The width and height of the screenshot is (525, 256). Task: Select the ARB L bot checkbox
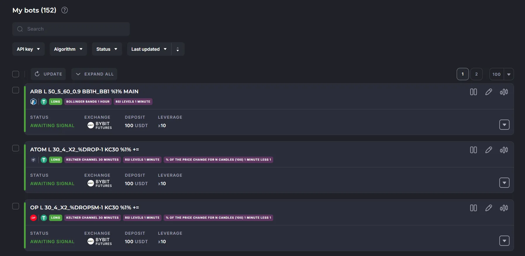(x=16, y=90)
